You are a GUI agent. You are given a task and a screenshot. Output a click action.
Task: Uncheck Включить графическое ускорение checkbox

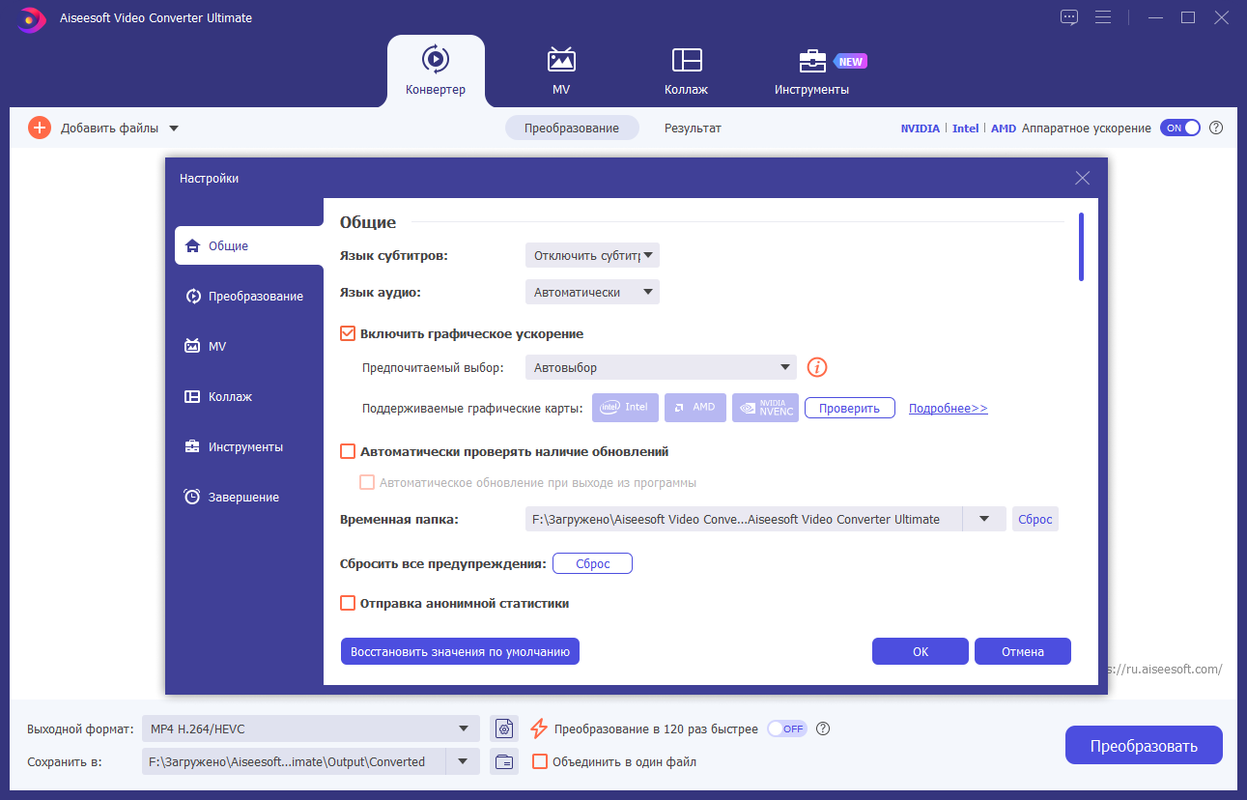pos(349,333)
